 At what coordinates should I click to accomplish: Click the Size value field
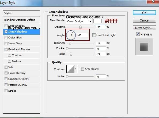(101, 54)
